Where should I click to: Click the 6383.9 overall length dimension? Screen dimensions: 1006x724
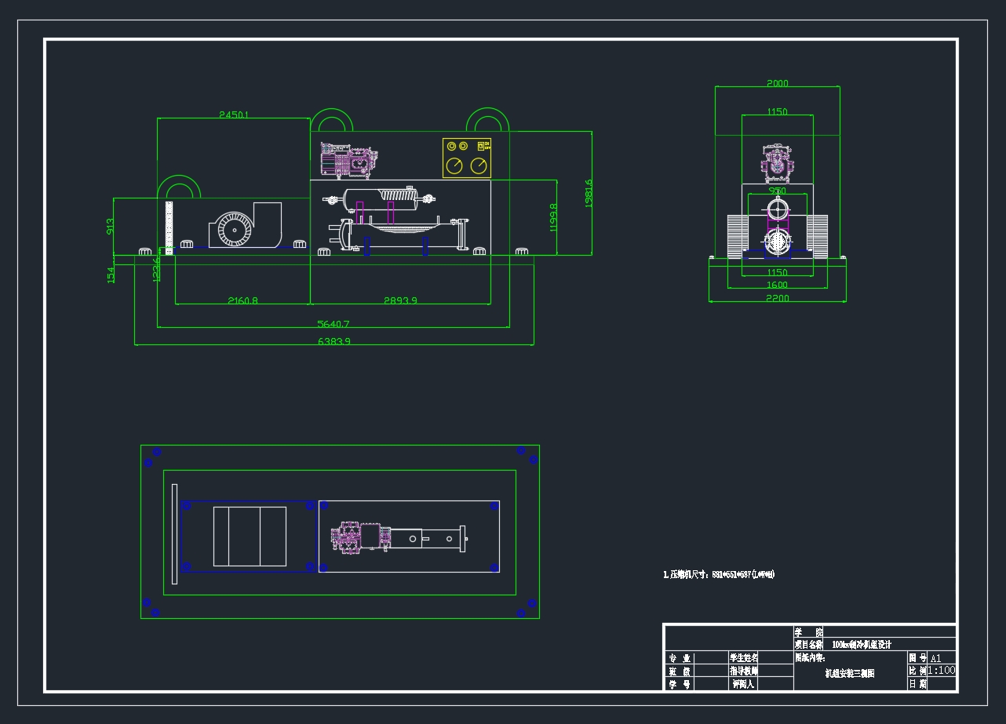334,341
